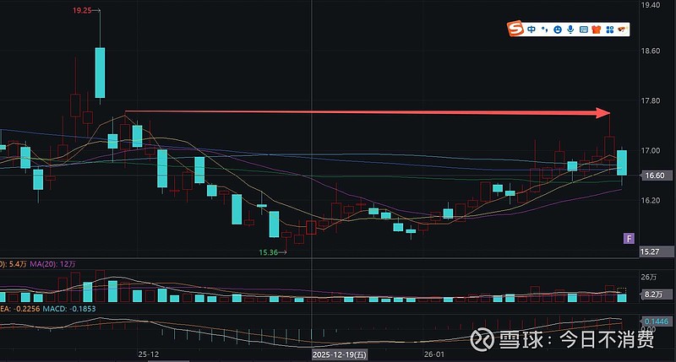
Task: Click the tall cyan candle below 19.25 high
Action: tap(100, 73)
